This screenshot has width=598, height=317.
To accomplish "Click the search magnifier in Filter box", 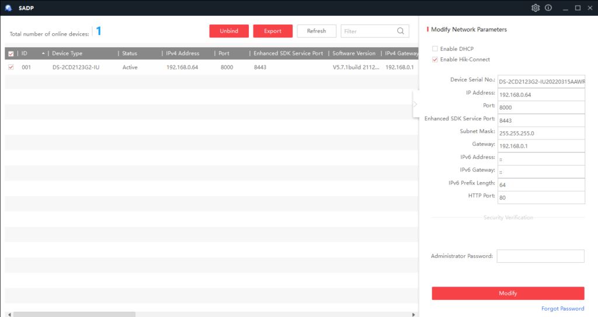I will (x=401, y=31).
